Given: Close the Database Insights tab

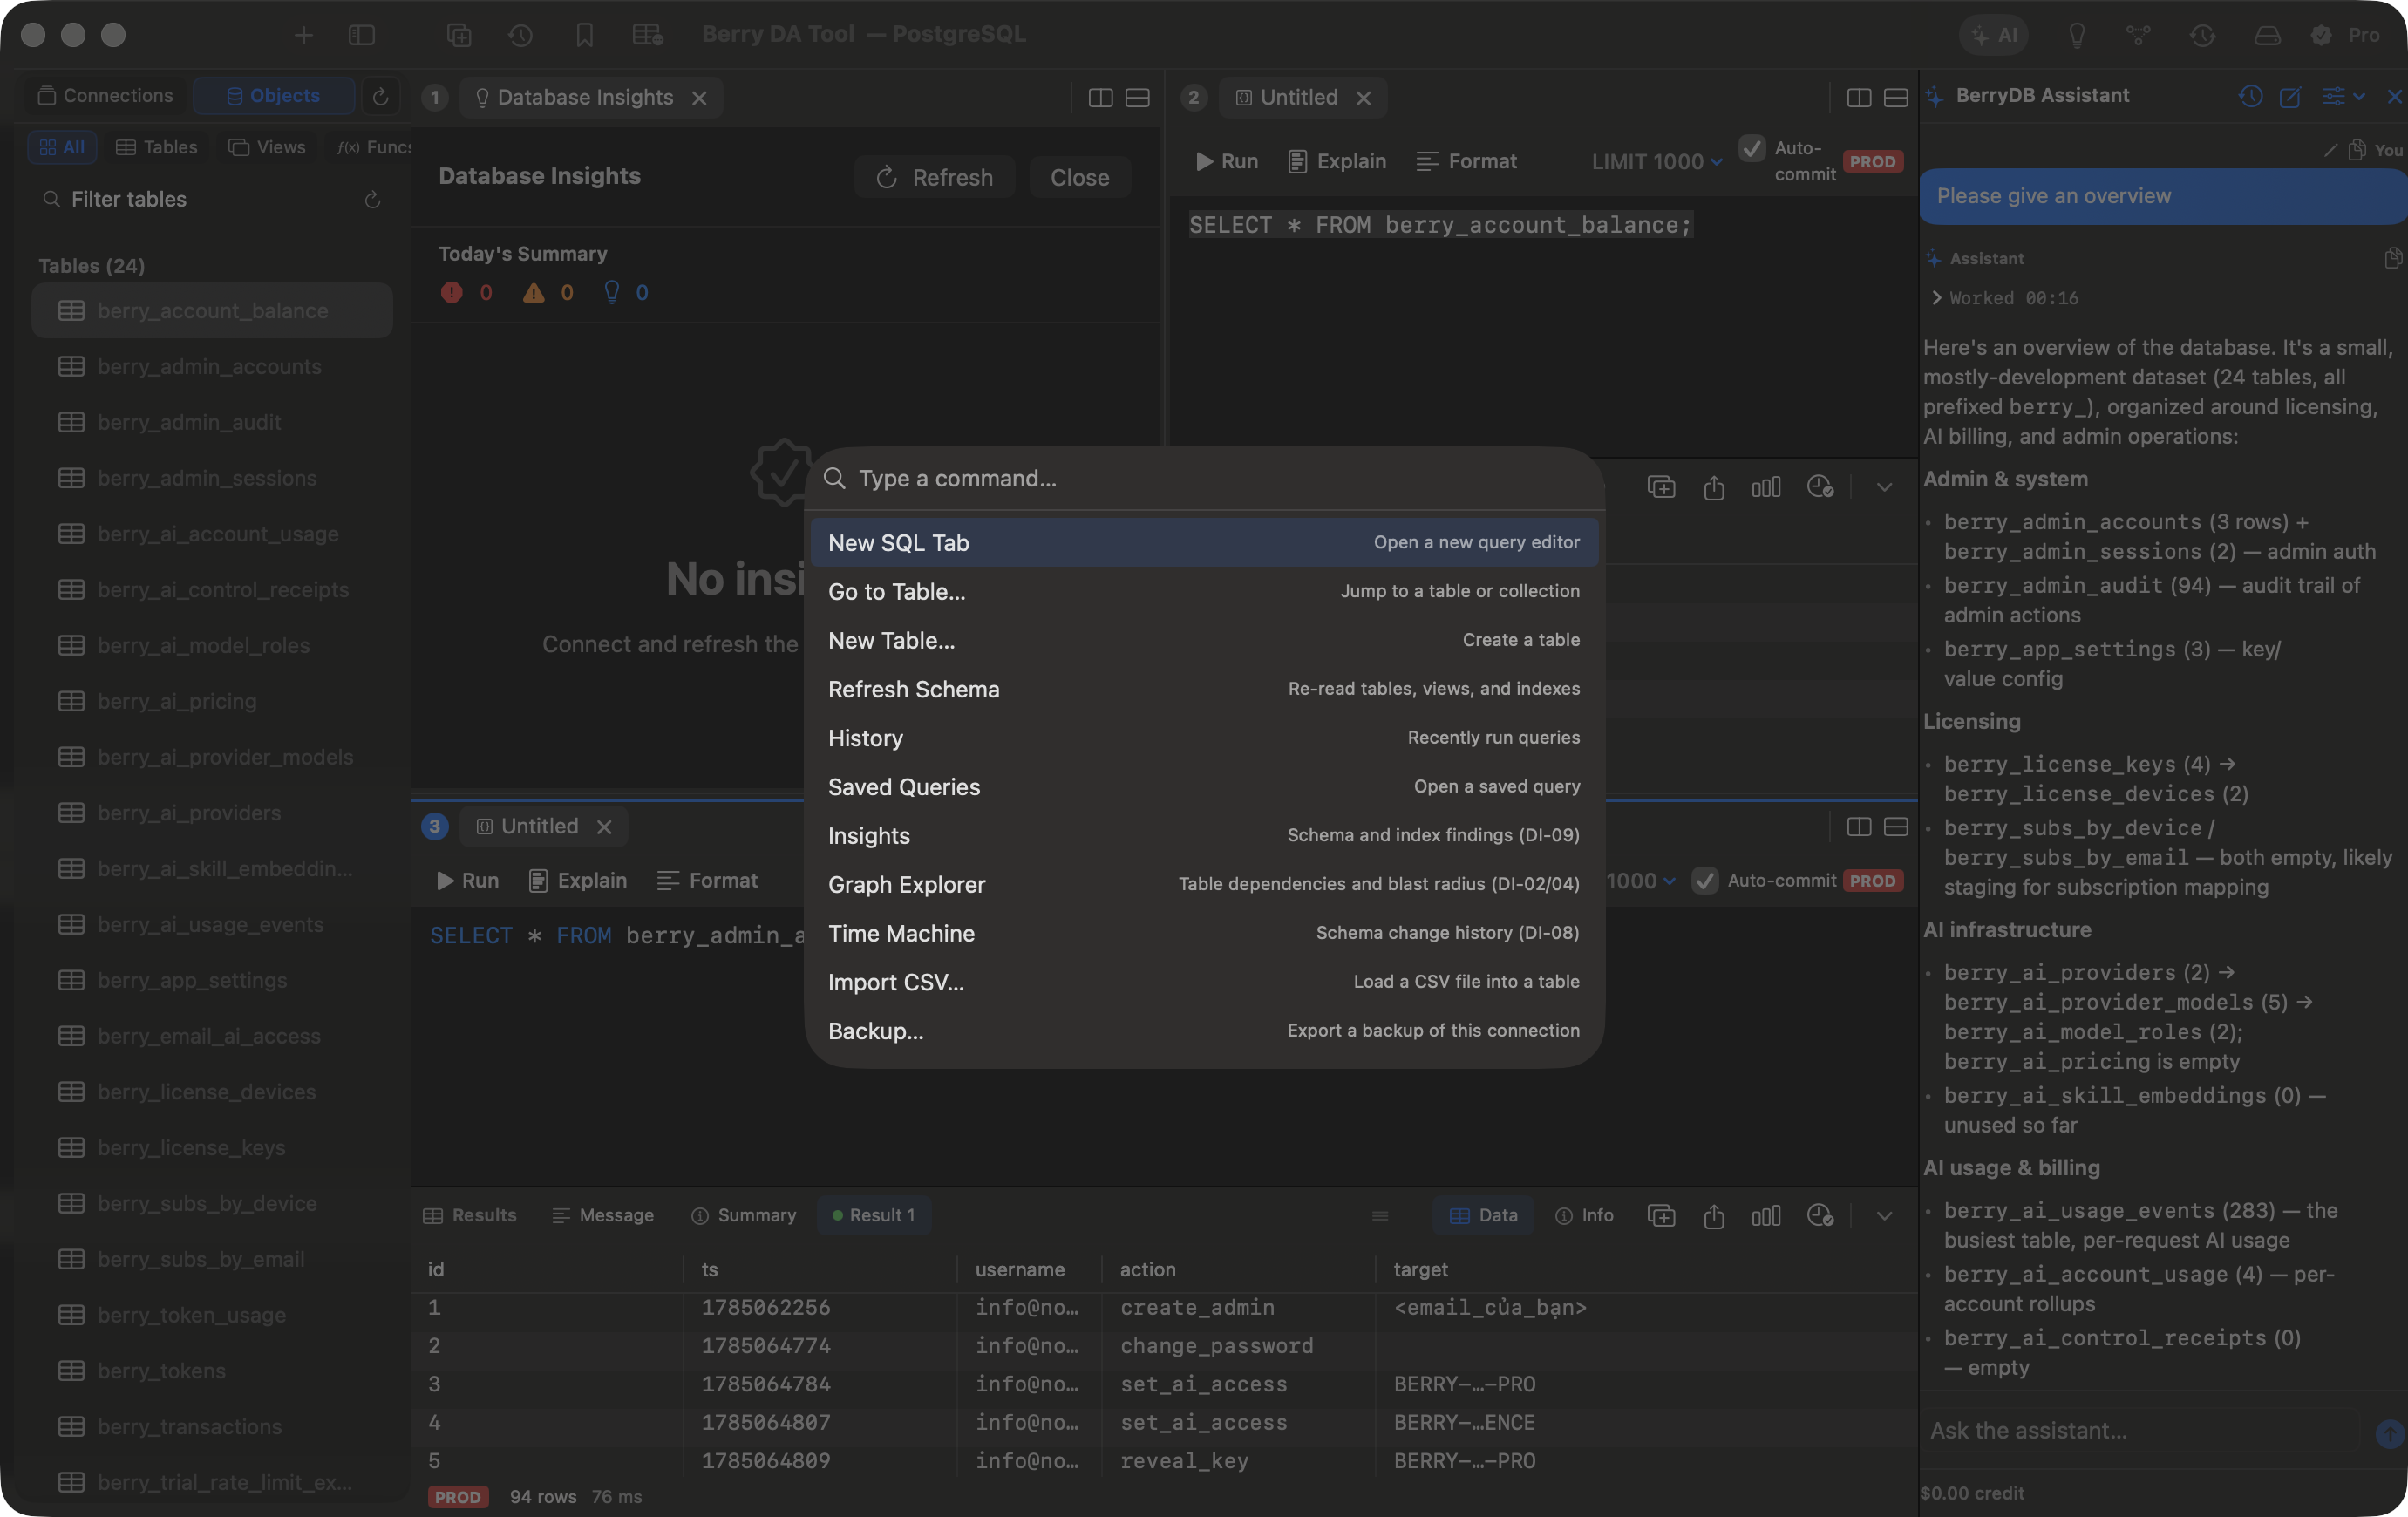Looking at the screenshot, I should point(699,98).
